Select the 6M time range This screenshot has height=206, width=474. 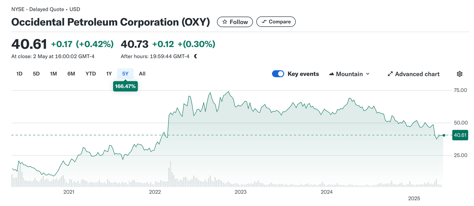tap(71, 74)
